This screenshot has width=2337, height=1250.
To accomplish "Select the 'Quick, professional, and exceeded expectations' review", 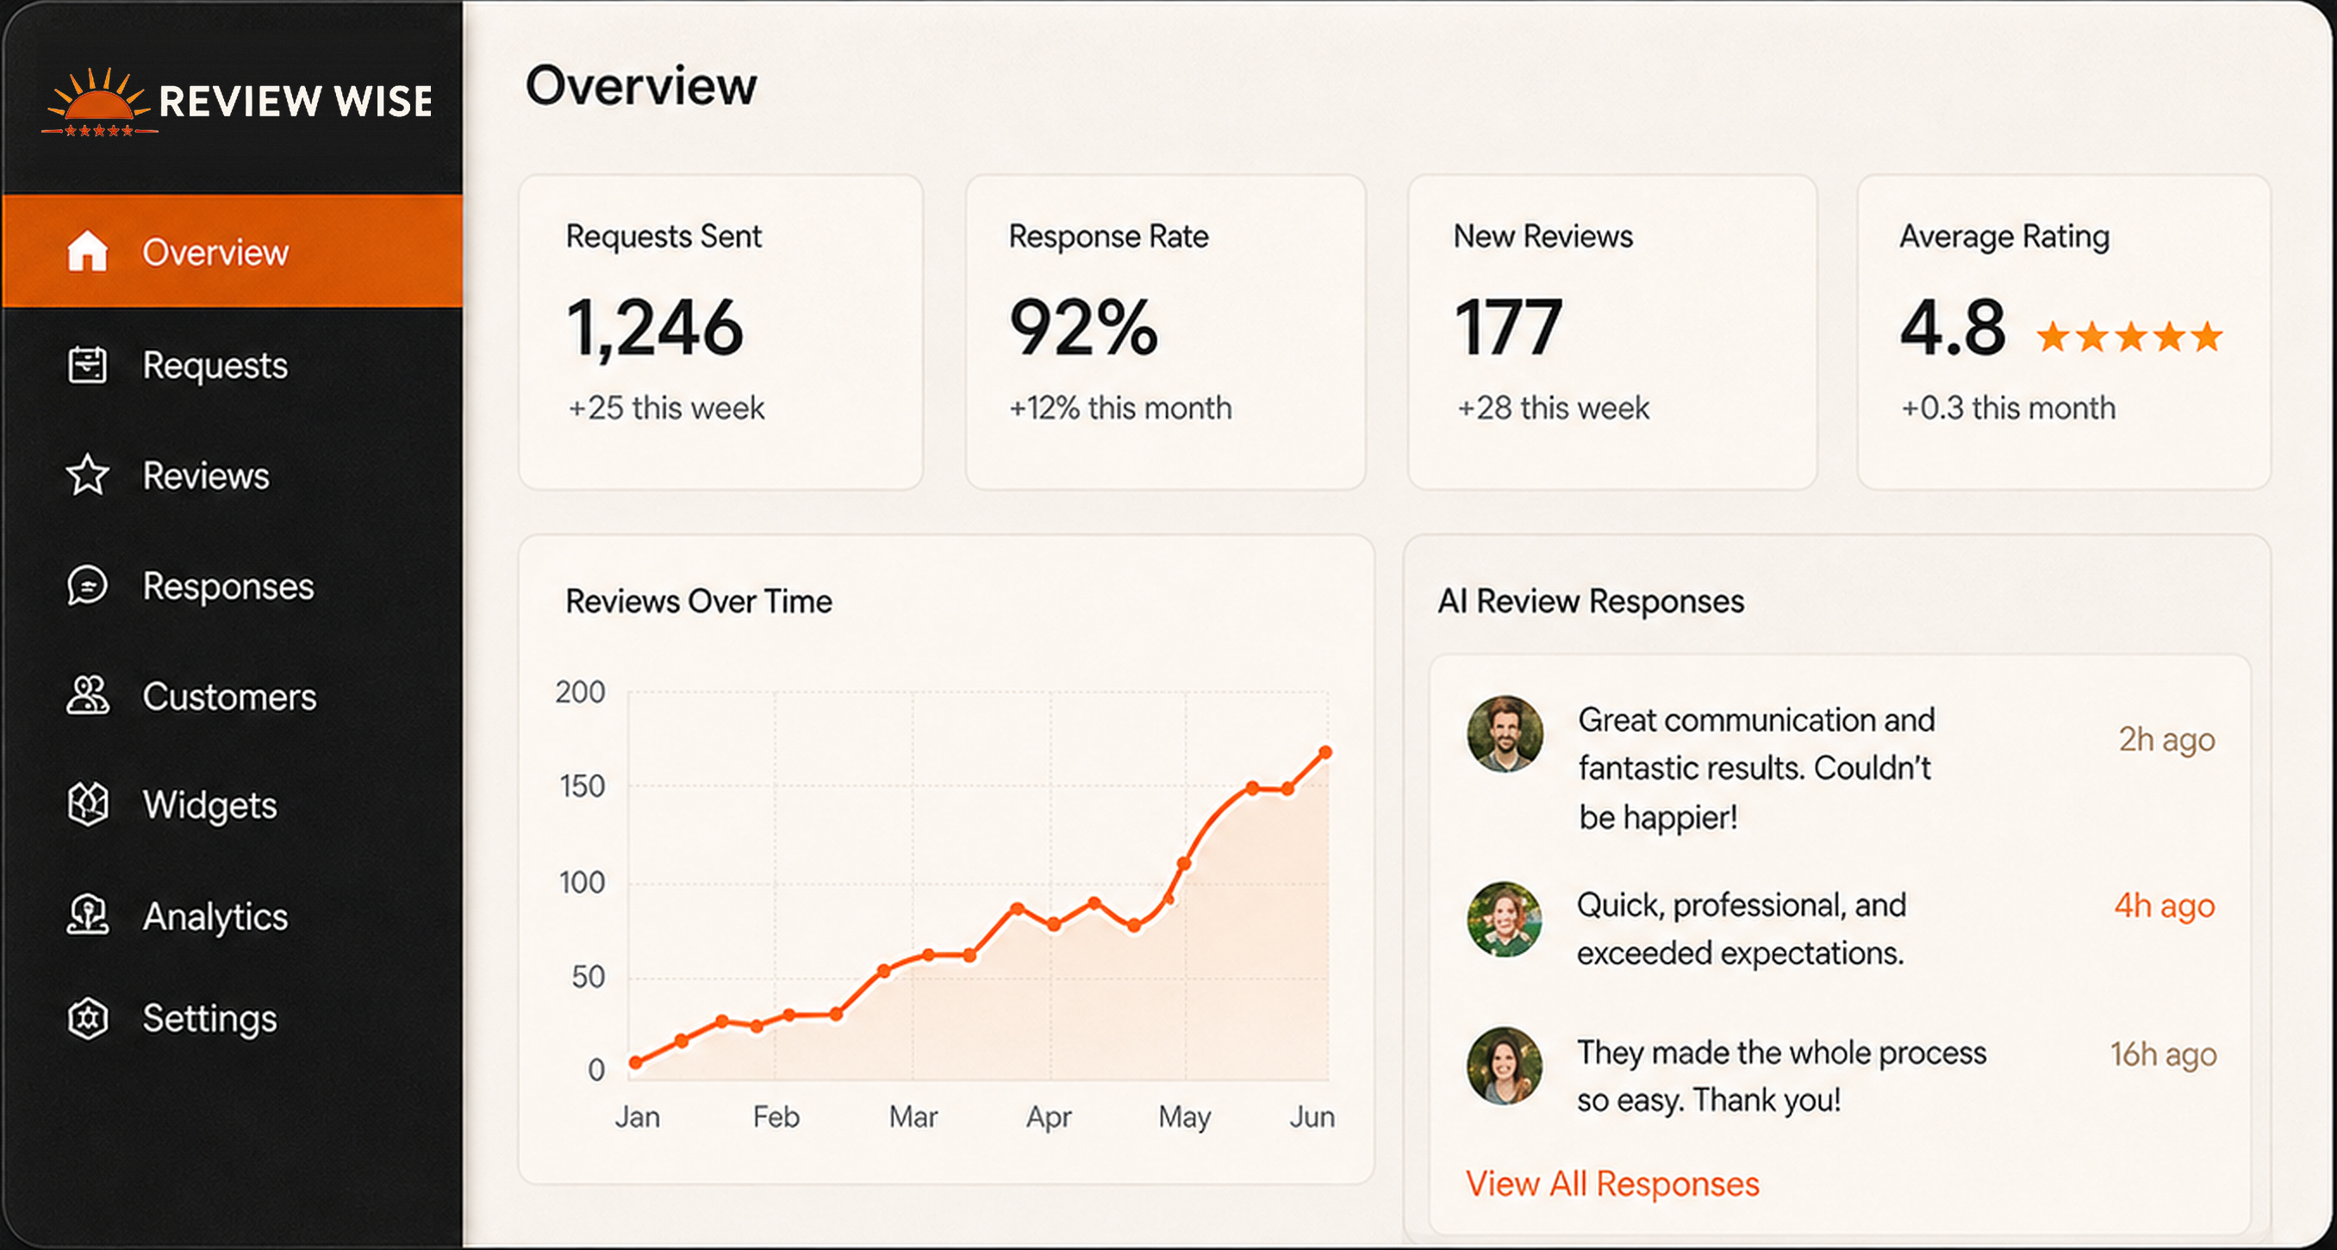I will point(1741,928).
